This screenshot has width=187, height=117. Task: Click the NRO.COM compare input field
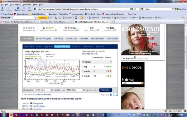coord(74,90)
